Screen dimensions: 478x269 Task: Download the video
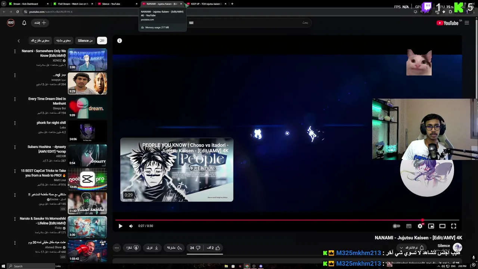tap(152, 248)
